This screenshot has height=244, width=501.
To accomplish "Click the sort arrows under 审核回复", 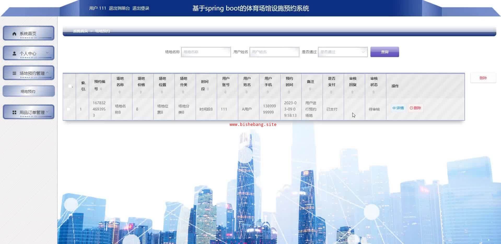I will [352, 92].
